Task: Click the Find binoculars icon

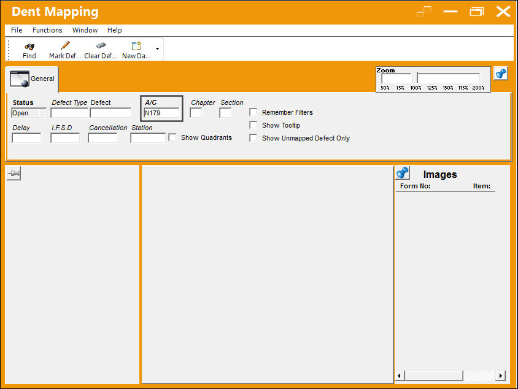Action: (x=29, y=47)
